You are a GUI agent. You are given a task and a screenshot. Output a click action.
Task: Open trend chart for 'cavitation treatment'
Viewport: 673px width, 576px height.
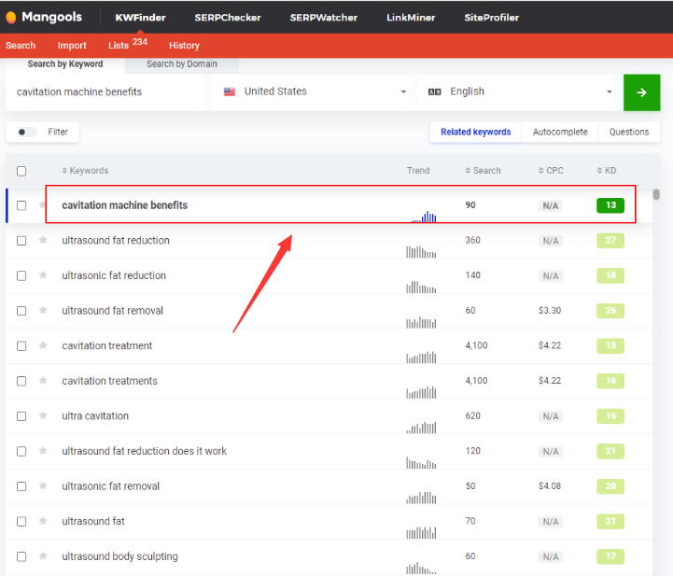[421, 358]
